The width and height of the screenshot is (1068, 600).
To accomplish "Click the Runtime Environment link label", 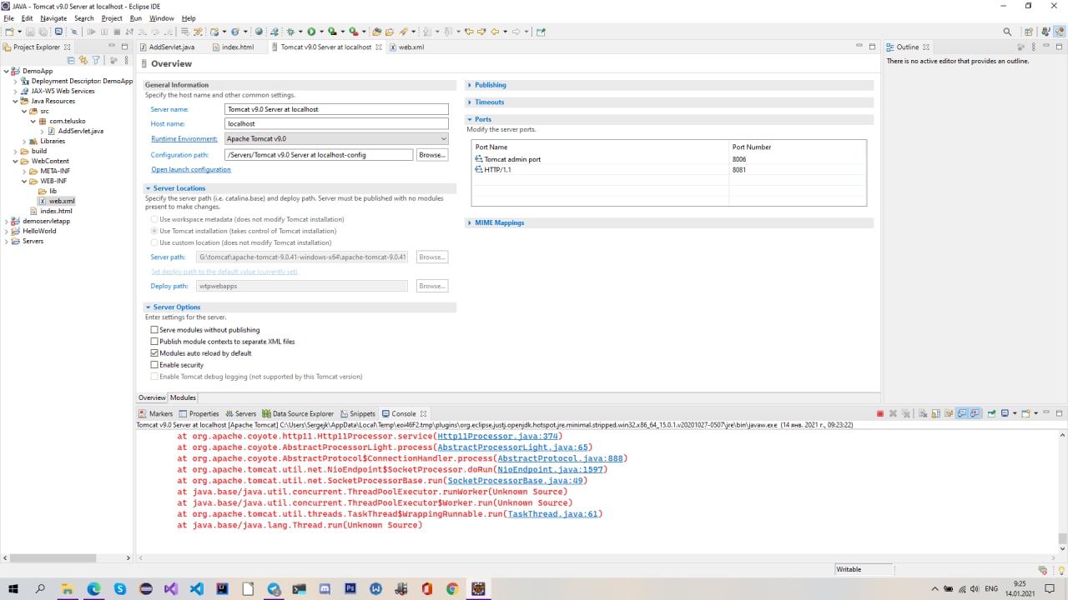I will [x=184, y=138].
